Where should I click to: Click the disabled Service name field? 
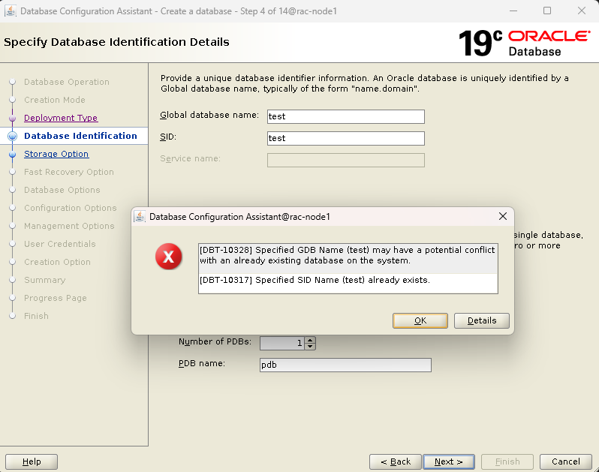[x=346, y=160]
